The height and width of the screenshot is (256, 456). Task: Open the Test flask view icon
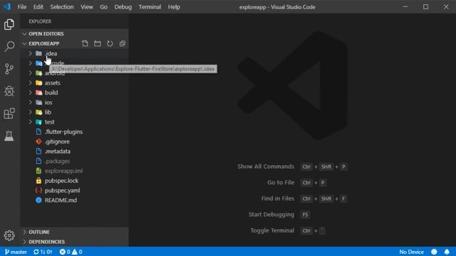[9, 136]
